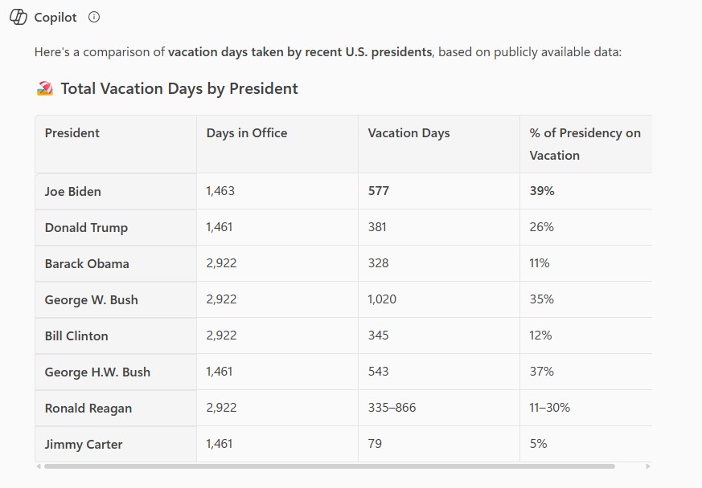
Task: Click the George H.W. Bush cell
Action: click(97, 372)
